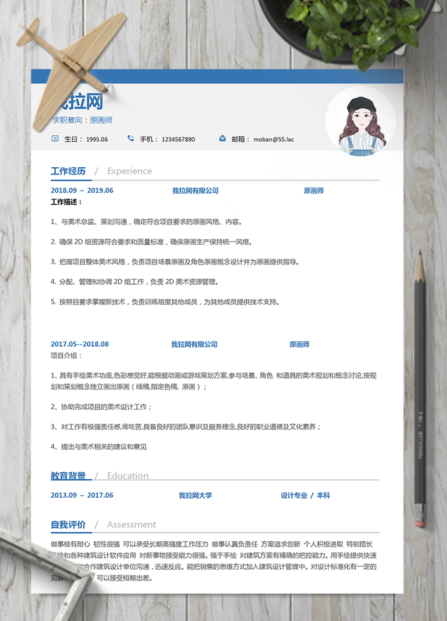The image size is (447, 621).
Task: Select self-assessment line starting 做事极有耐心
Action: pos(212,545)
